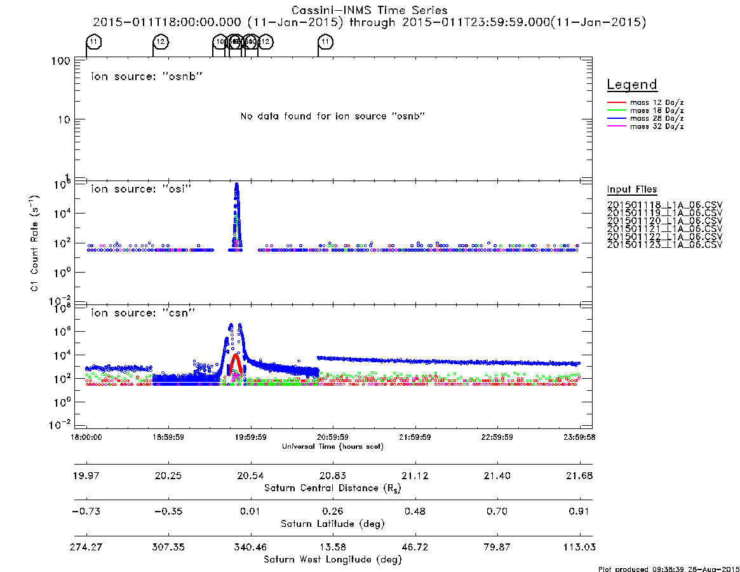
Task: Click the 'Legend' heading
Action: tap(632, 85)
